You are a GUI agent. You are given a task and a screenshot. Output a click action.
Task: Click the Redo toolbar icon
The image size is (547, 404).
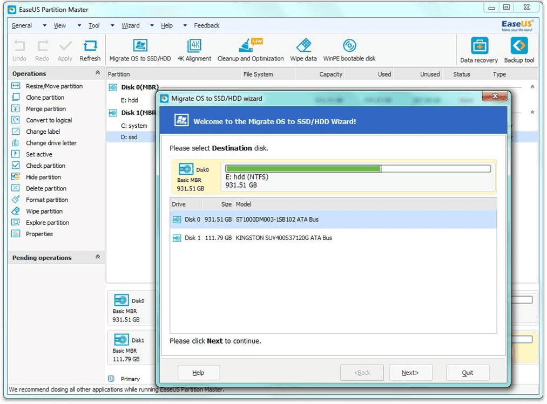(x=42, y=51)
